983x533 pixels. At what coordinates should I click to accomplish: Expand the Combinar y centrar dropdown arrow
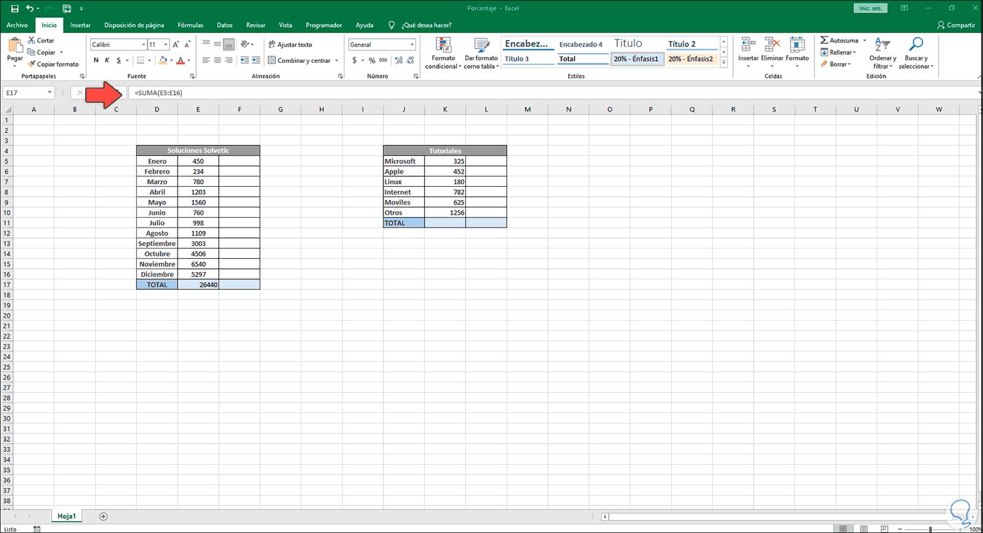(x=337, y=60)
